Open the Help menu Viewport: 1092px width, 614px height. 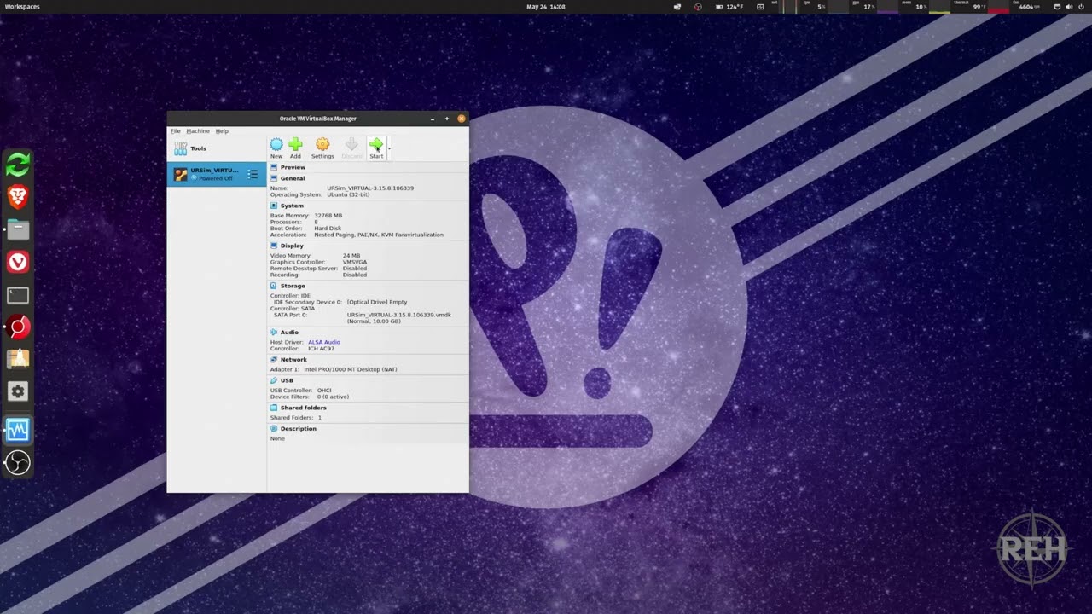pyautogui.click(x=222, y=131)
